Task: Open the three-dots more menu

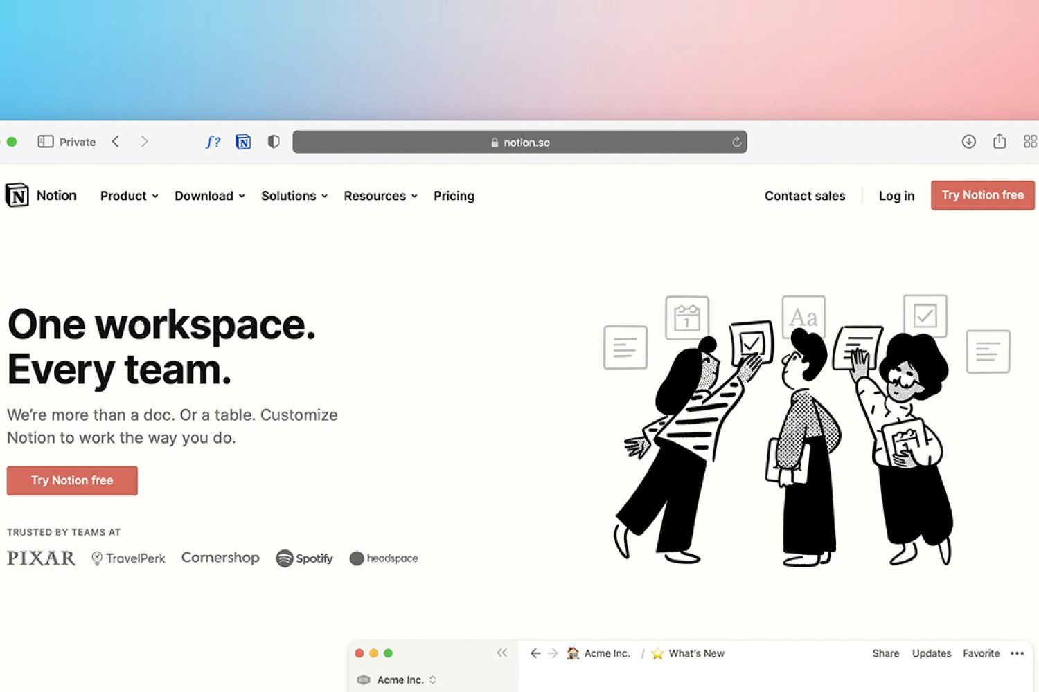Action: point(1017,653)
